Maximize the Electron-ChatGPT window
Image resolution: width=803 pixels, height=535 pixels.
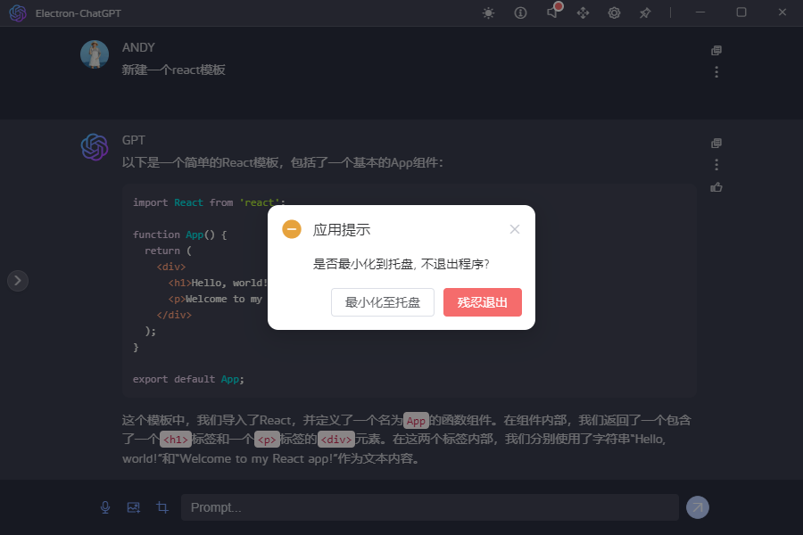click(x=741, y=12)
